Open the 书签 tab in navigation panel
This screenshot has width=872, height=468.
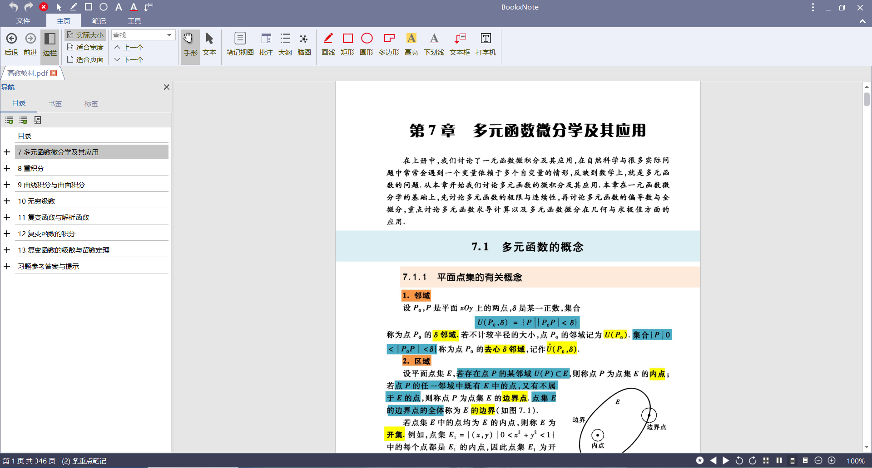pos(55,103)
